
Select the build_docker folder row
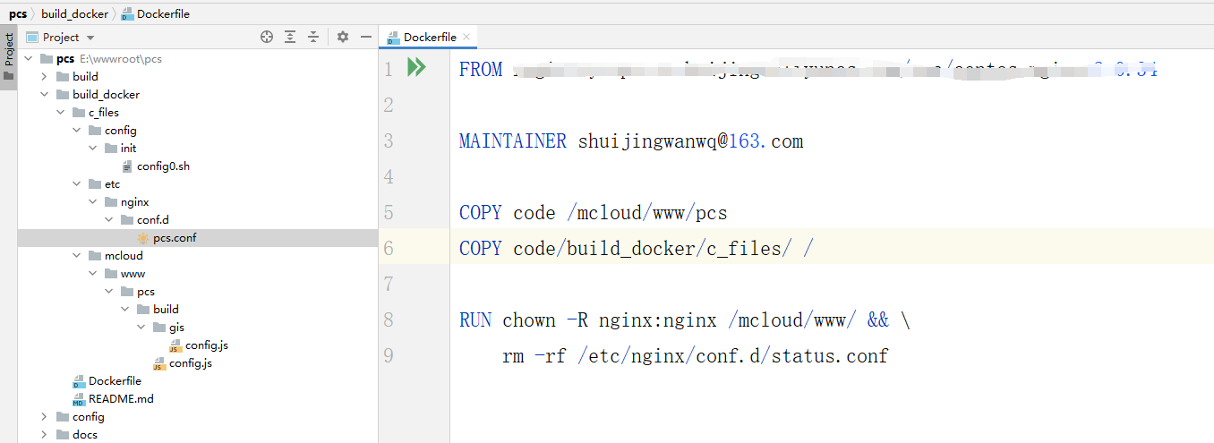tap(197, 95)
